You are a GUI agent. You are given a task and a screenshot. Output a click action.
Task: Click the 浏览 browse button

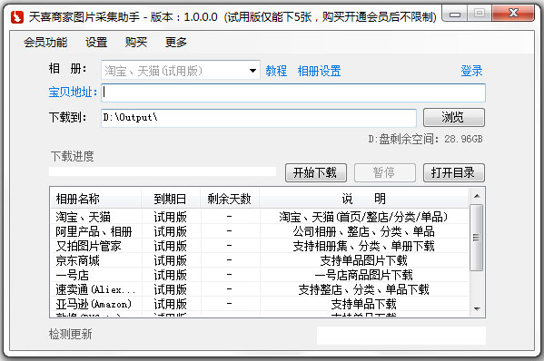pos(454,117)
